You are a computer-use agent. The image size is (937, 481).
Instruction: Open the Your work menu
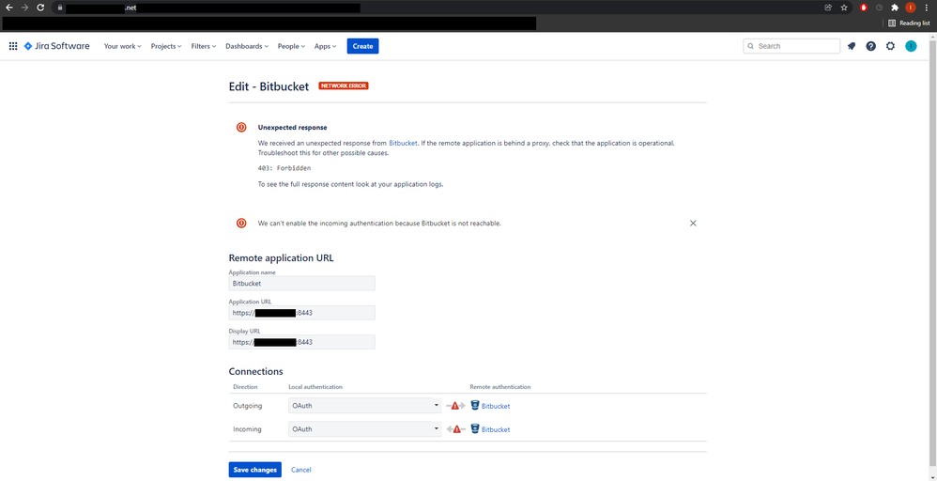122,46
